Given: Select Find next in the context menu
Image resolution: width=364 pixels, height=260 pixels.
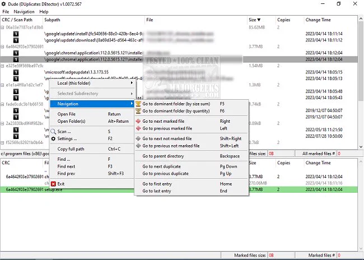Looking at the screenshot, I should click(x=92, y=166).
